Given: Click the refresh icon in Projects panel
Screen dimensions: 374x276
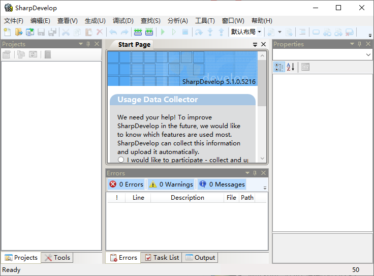Looking at the screenshot, I should coord(33,54).
